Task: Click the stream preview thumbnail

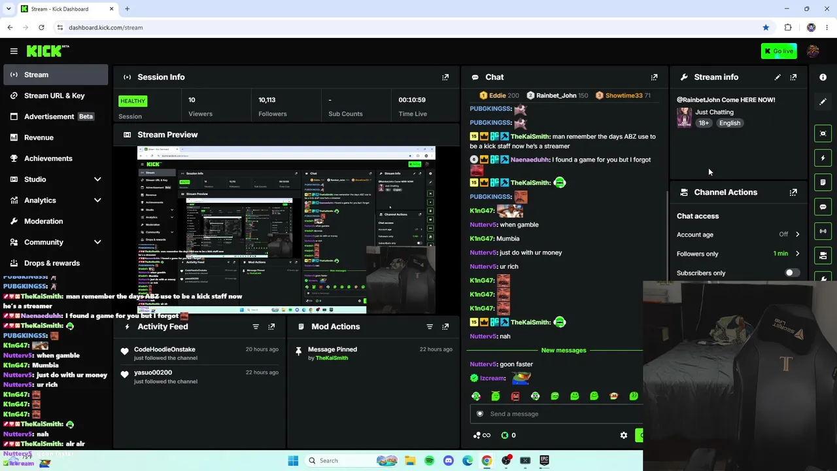Action: tap(286, 230)
